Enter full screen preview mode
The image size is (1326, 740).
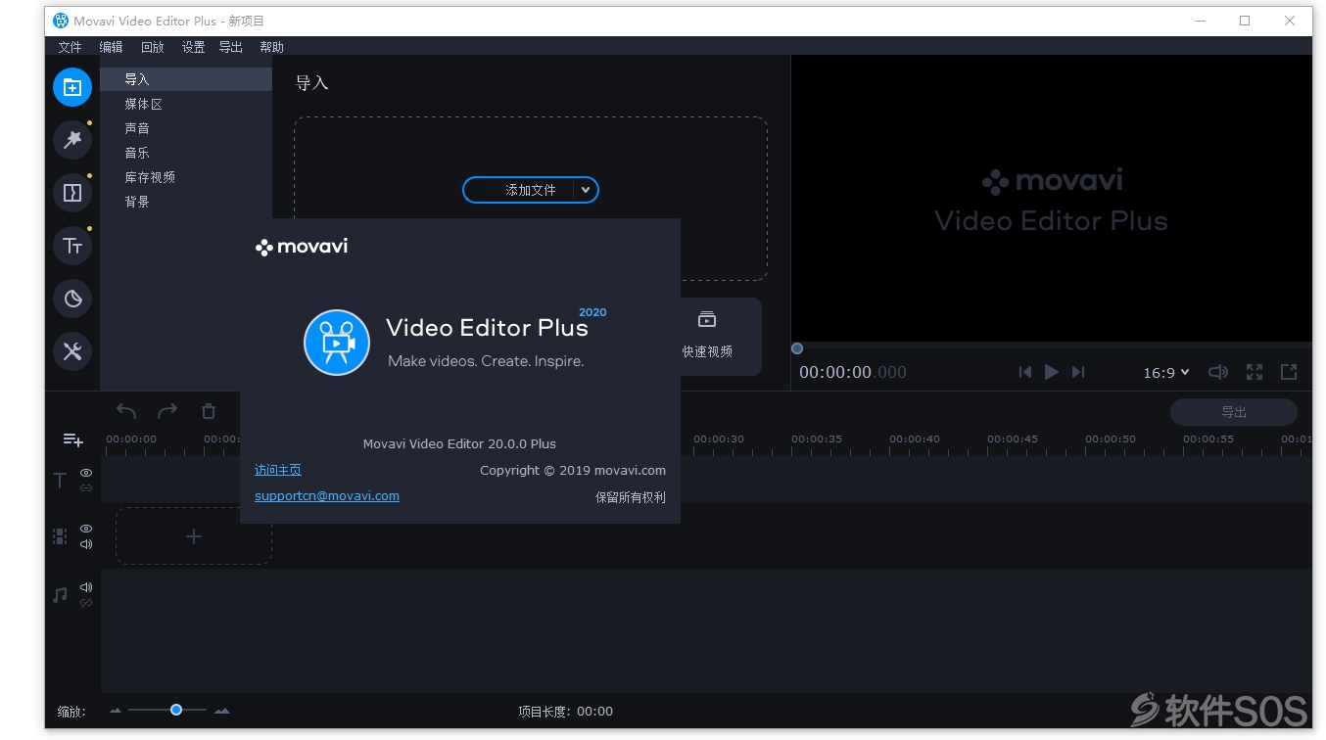pos(1255,372)
